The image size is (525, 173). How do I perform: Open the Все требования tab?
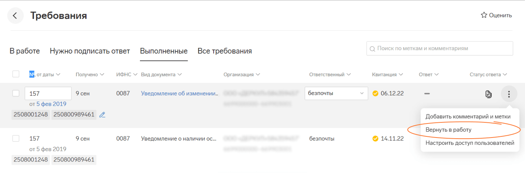(x=225, y=51)
